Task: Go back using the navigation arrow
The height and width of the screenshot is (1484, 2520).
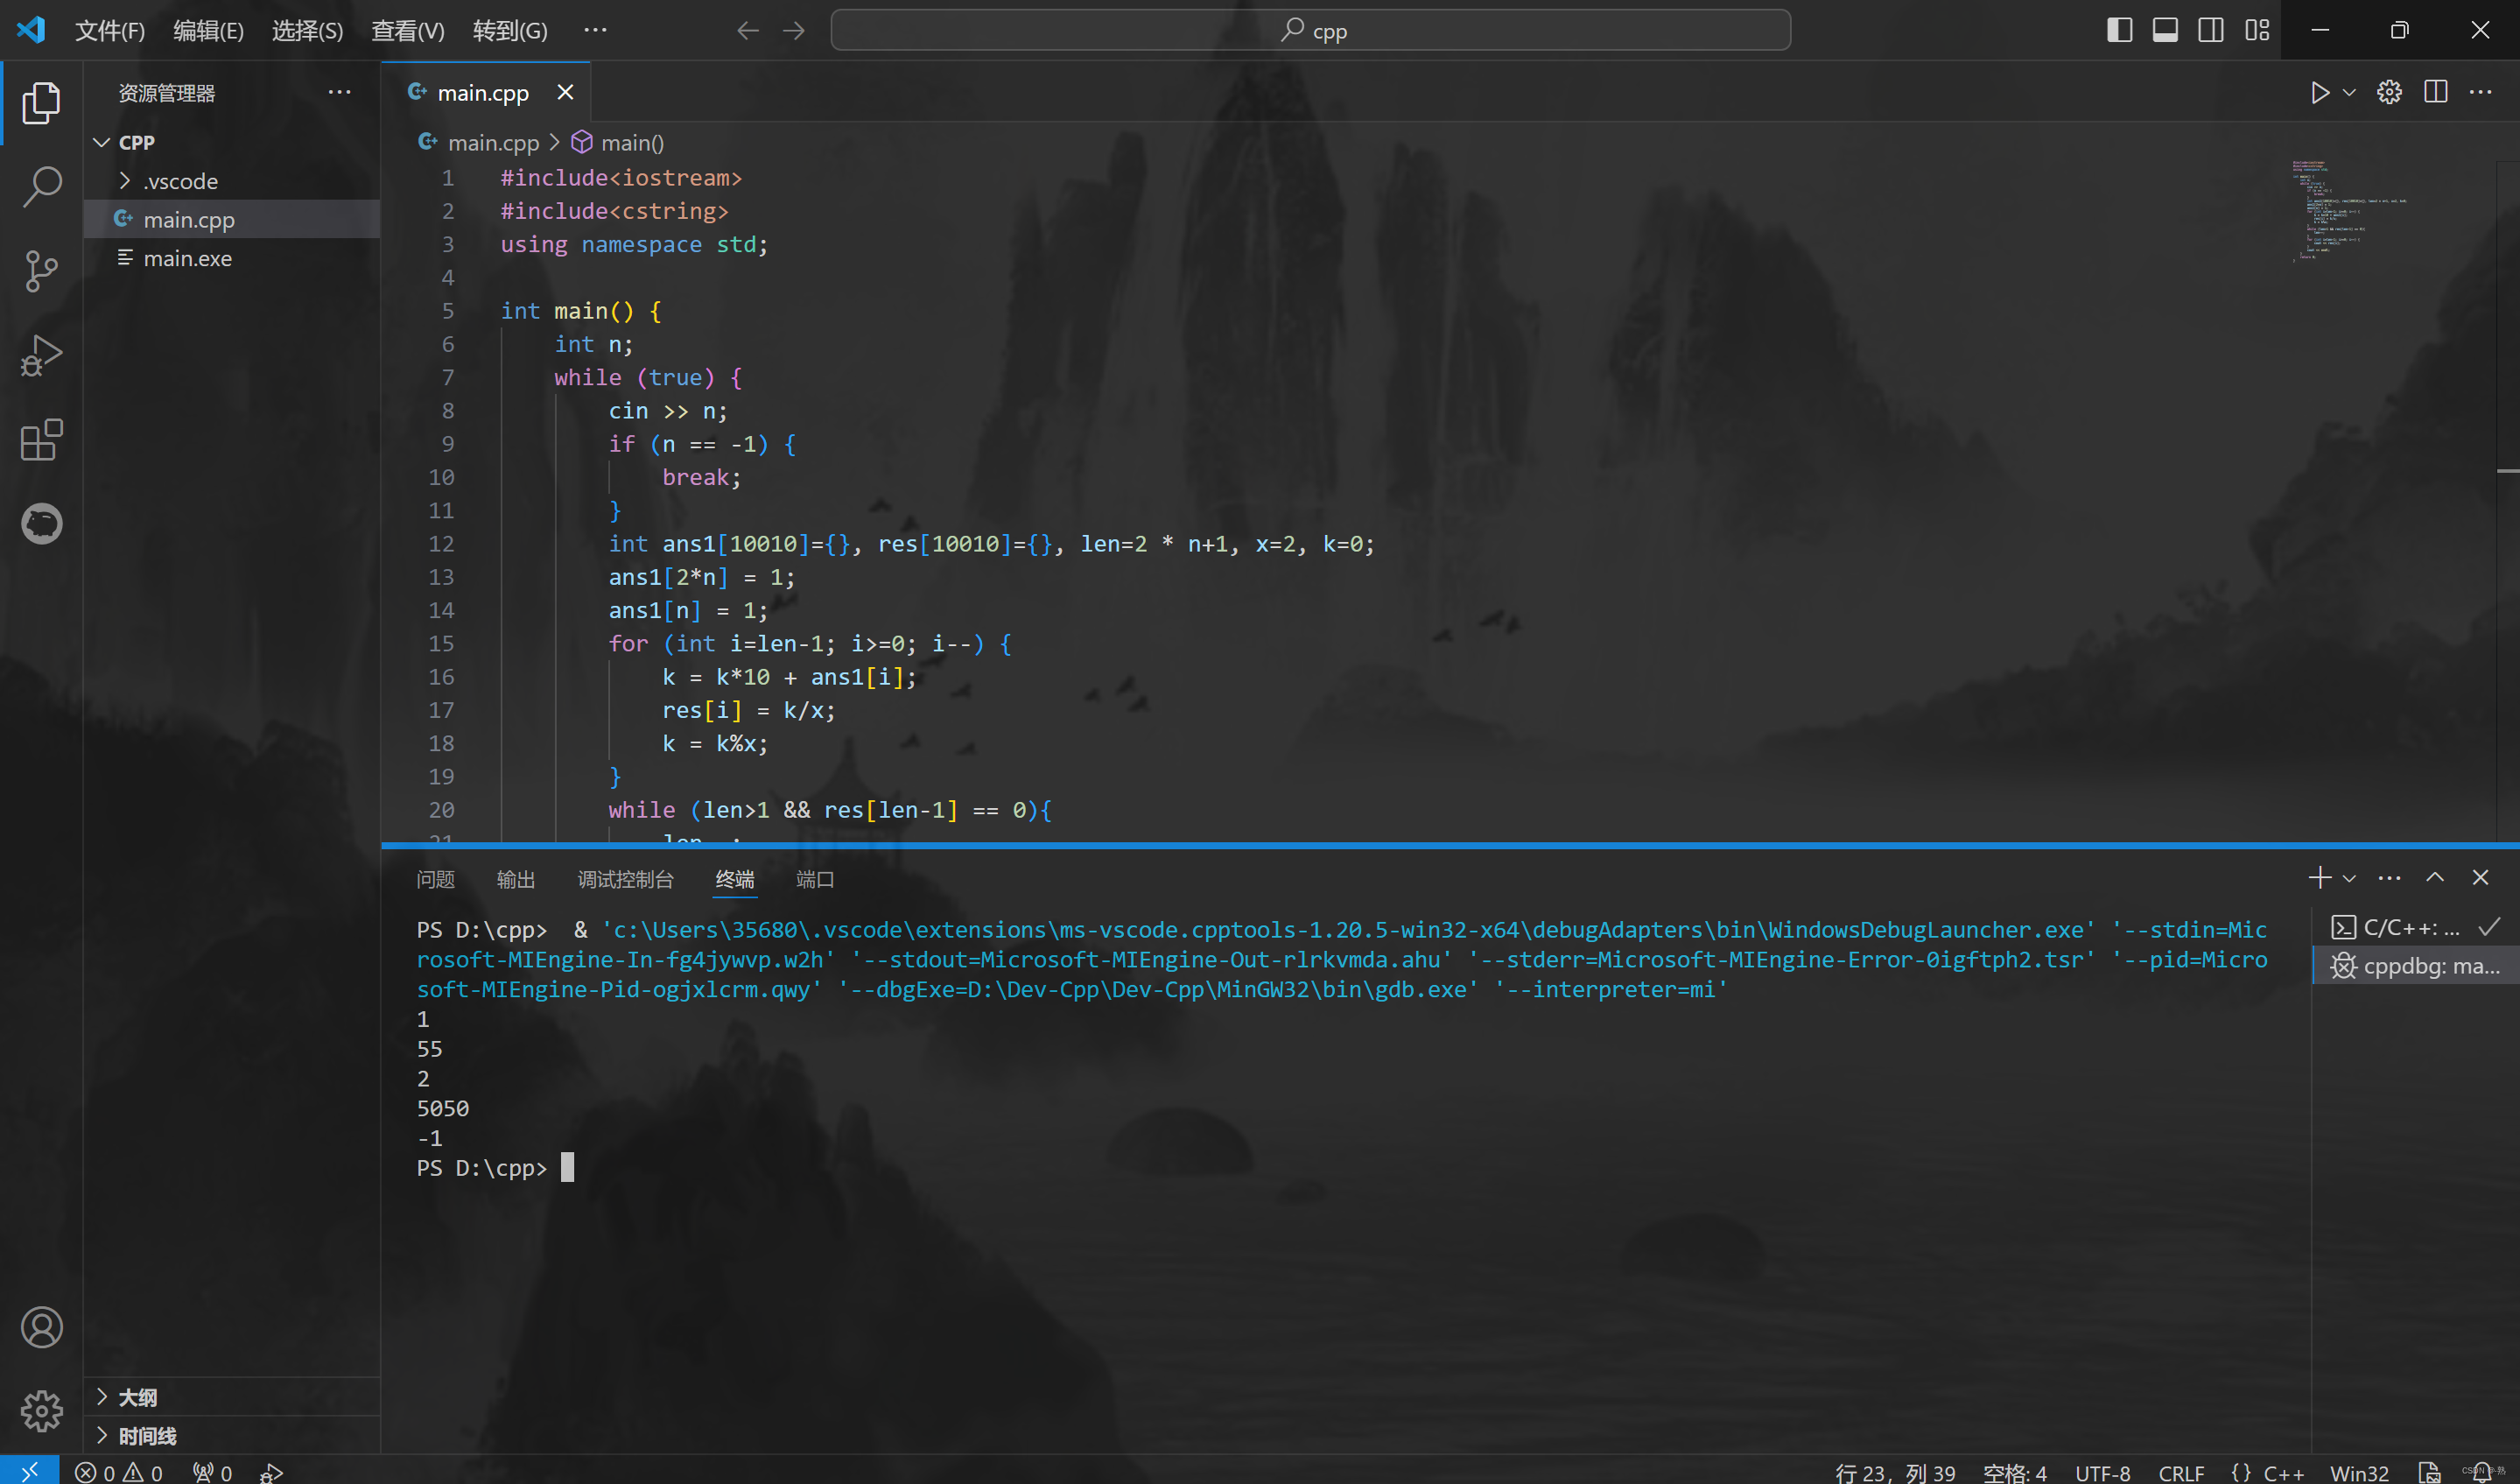Action: point(748,30)
